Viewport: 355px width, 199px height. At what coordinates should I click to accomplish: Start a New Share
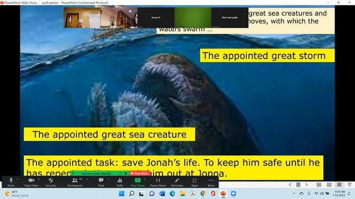click(x=138, y=182)
